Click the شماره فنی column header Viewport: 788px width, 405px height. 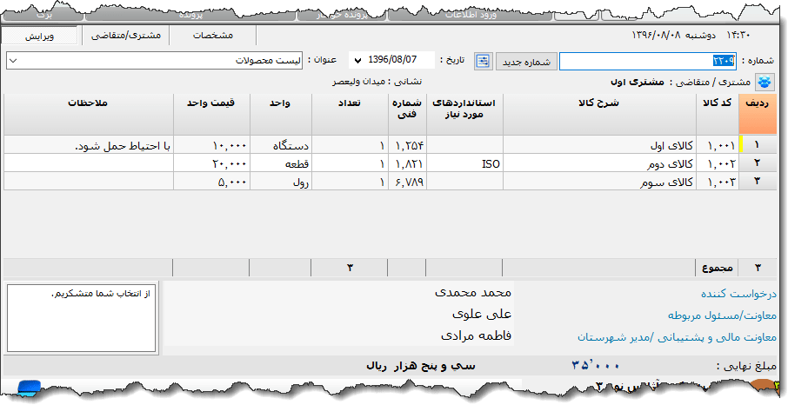(407, 114)
